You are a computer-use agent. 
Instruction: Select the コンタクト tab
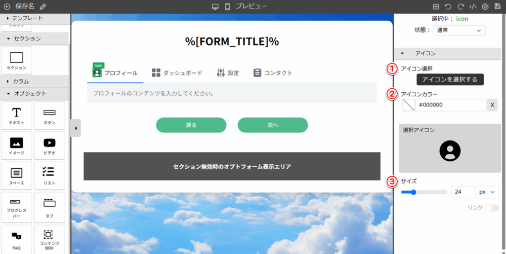(x=272, y=73)
